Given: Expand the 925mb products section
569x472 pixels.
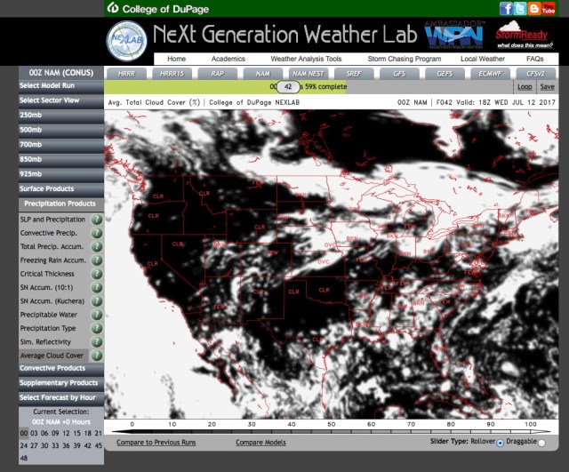Looking at the screenshot, I should coord(61,174).
